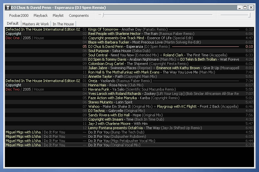Open the Playlist menu

[x=58, y=15]
